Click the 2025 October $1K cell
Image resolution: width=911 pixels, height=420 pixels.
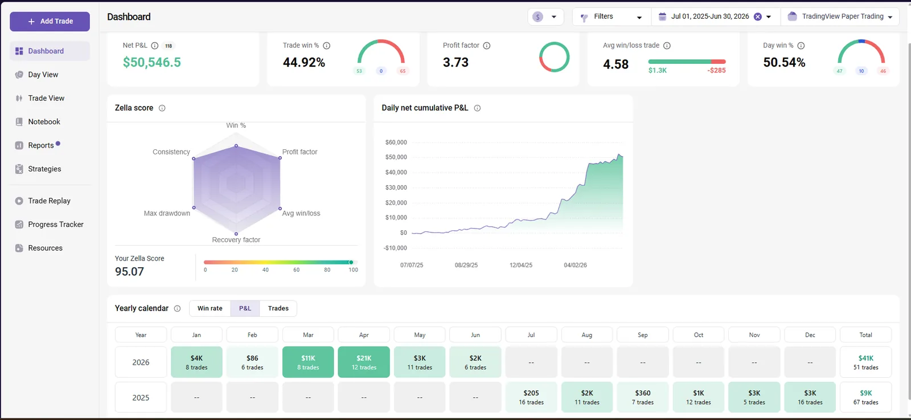(699, 397)
